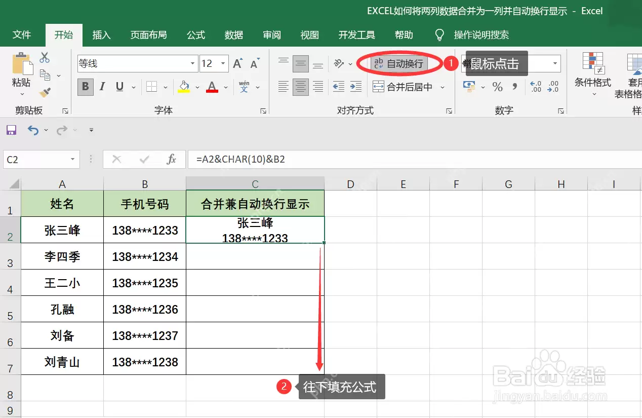Center text horizontally
The width and height of the screenshot is (642, 418).
point(301,87)
